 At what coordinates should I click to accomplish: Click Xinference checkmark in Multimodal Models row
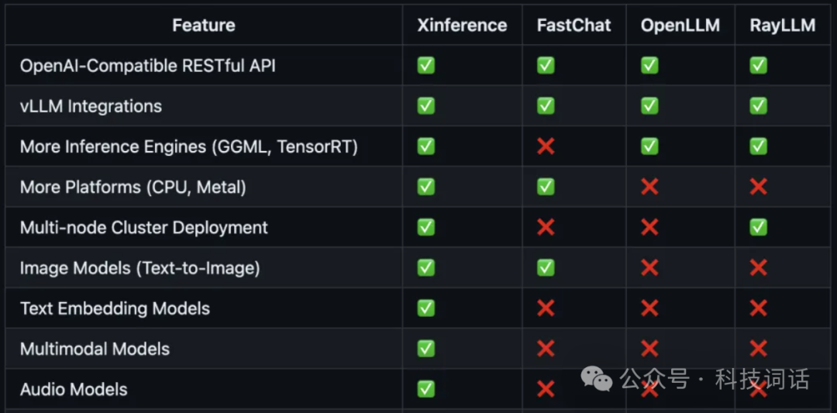425,349
